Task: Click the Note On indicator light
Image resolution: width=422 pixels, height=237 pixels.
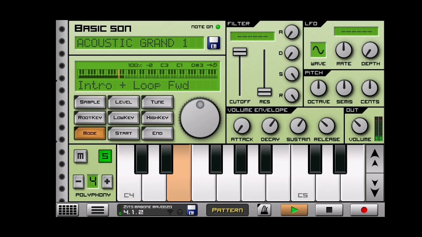Action: 218,27
